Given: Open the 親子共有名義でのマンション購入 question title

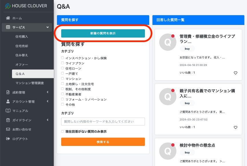Looking at the screenshot, I should coord(208,93).
